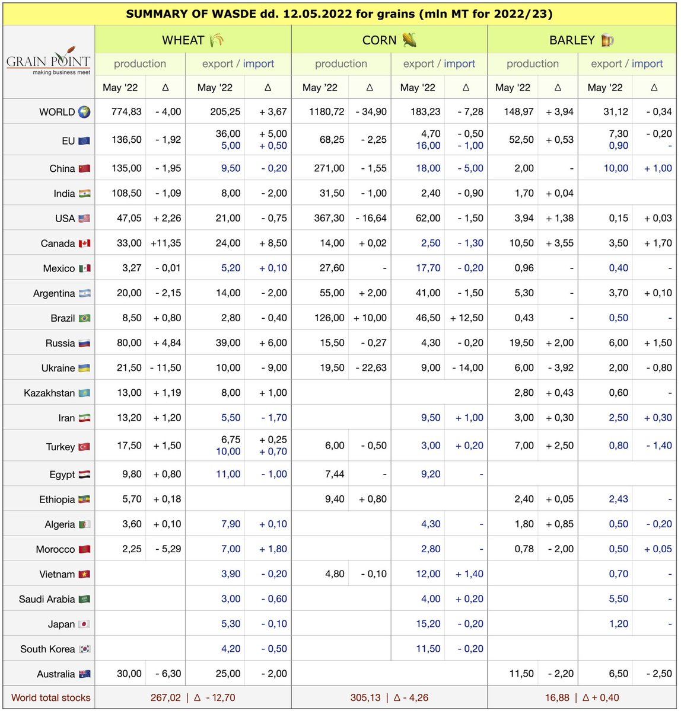
Task: Select Ethiopia barley import value 2,43
Action: pos(619,499)
